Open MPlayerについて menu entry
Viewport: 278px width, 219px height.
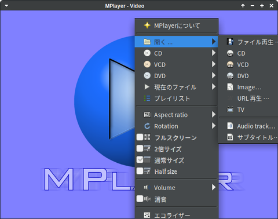point(177,25)
